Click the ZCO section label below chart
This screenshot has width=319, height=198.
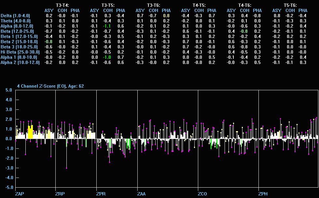(202, 194)
